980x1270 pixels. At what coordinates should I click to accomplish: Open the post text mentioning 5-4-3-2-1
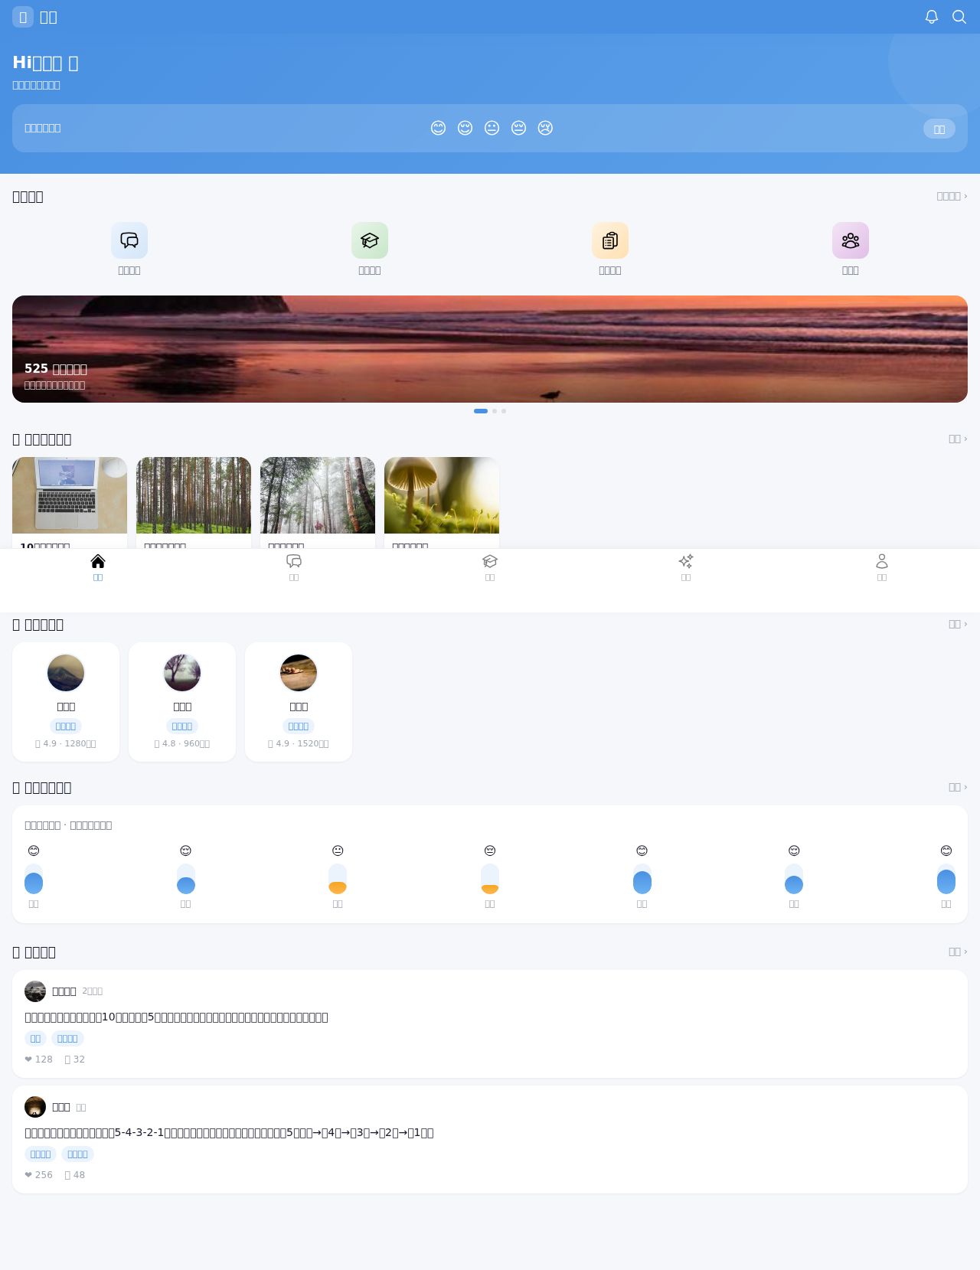coord(229,1133)
